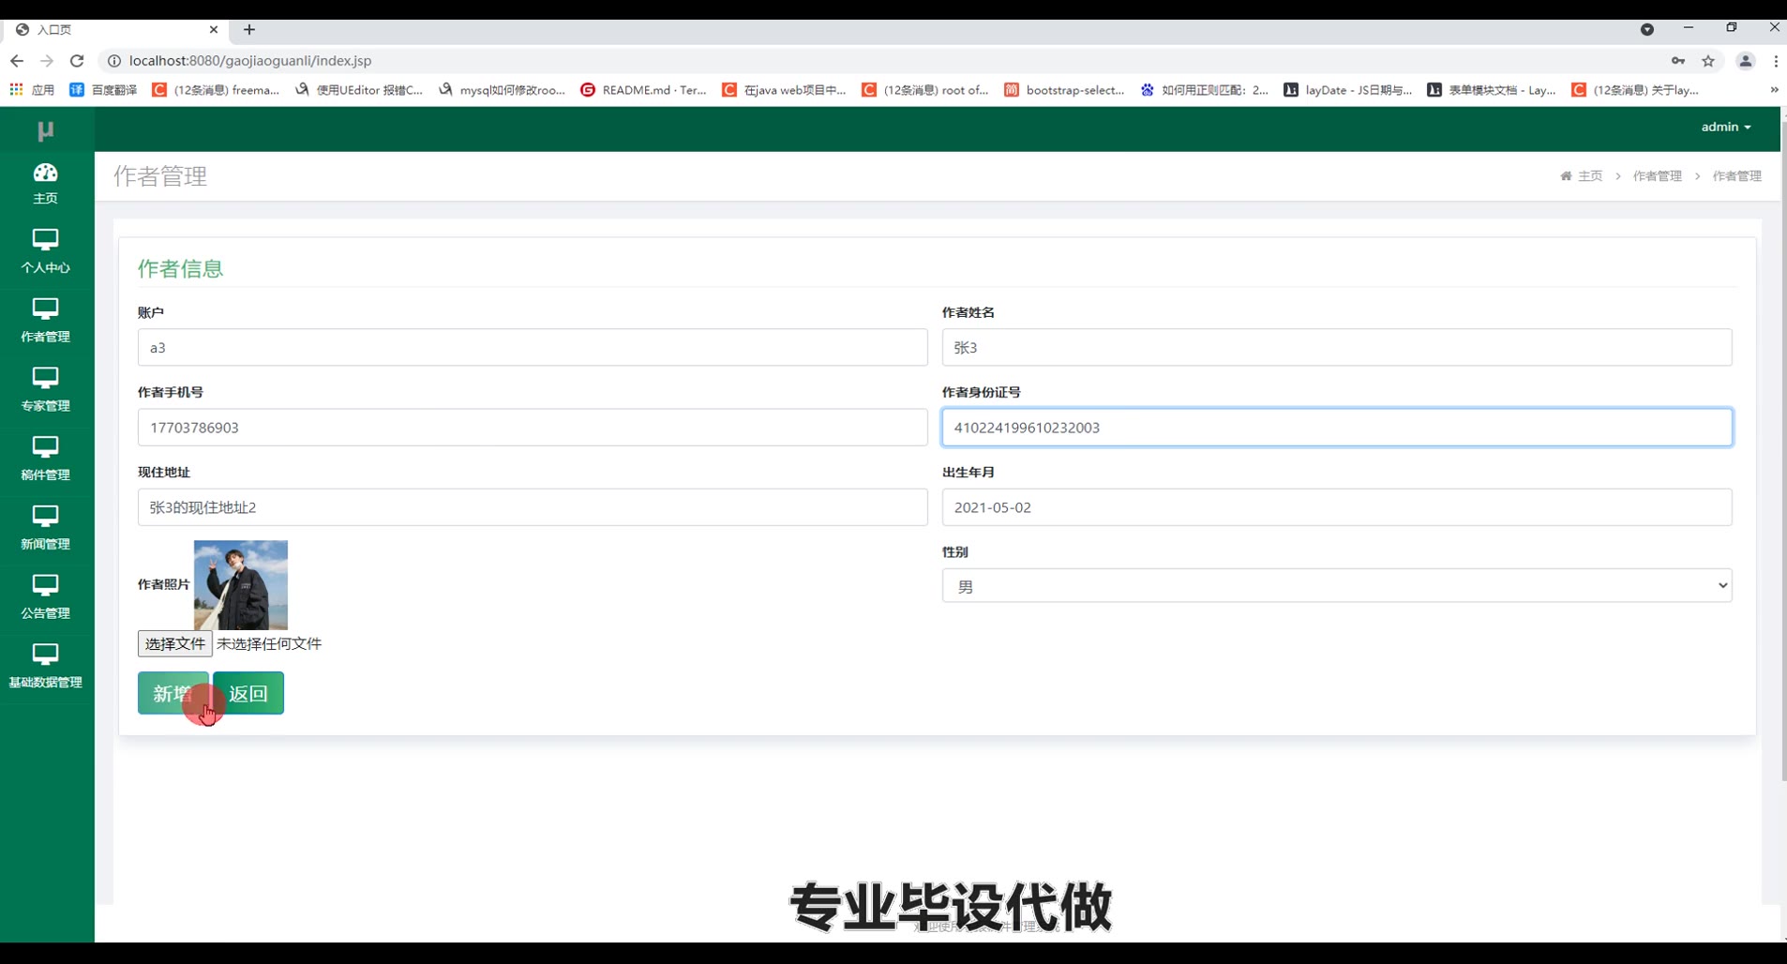Show more bookmarks chevron
1787x964 pixels.
click(1774, 90)
